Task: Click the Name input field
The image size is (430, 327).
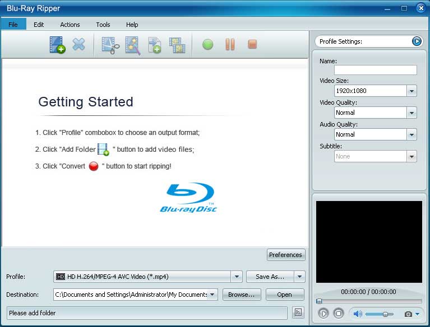Action: pos(376,70)
